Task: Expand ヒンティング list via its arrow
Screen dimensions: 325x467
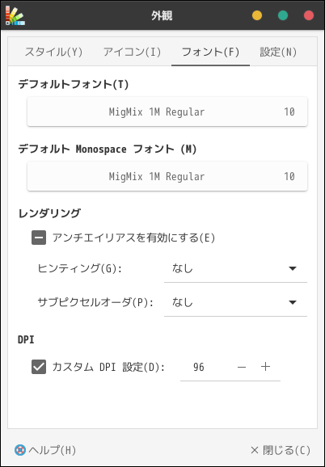Action: coord(293,268)
